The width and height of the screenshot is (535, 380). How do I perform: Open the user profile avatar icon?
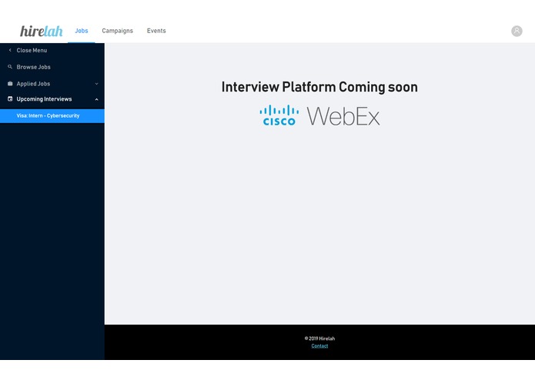(x=517, y=31)
